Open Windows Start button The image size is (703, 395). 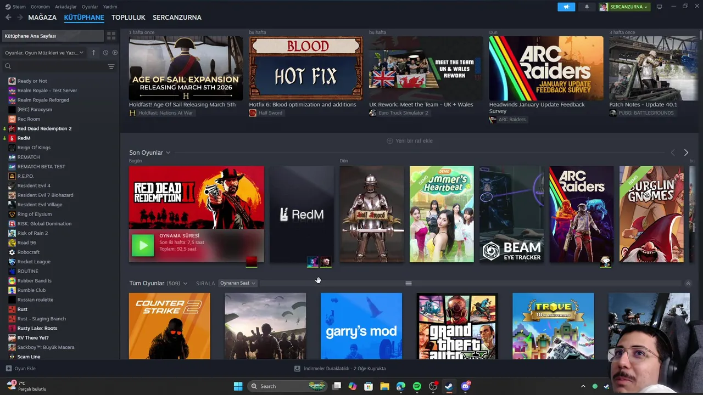[238, 386]
